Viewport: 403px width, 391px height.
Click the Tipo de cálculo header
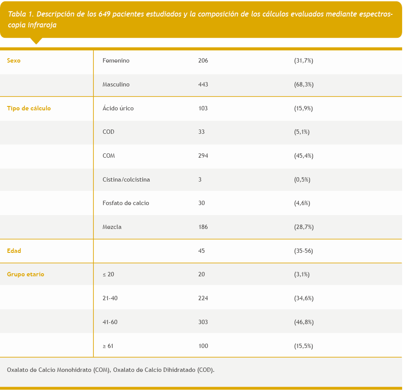[x=29, y=109]
